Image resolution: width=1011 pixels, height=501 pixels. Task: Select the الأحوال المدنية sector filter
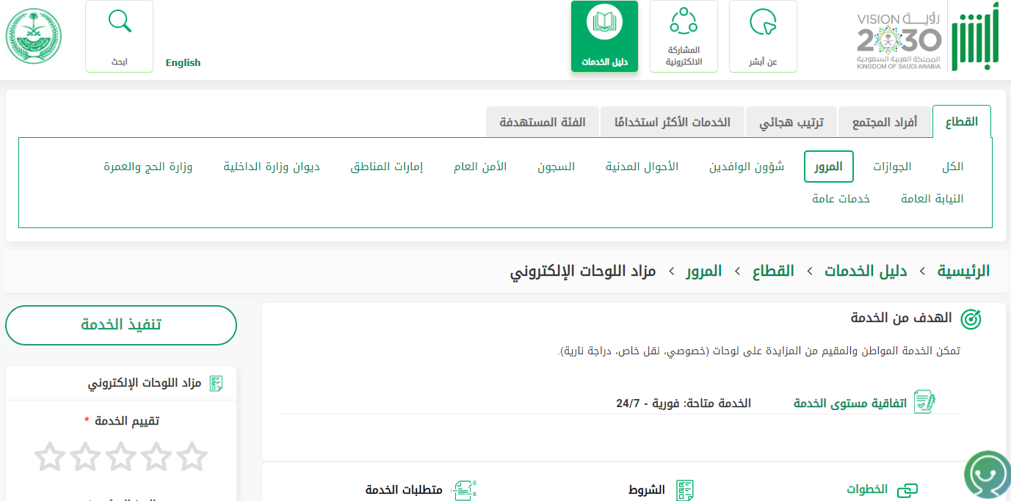[x=642, y=167]
